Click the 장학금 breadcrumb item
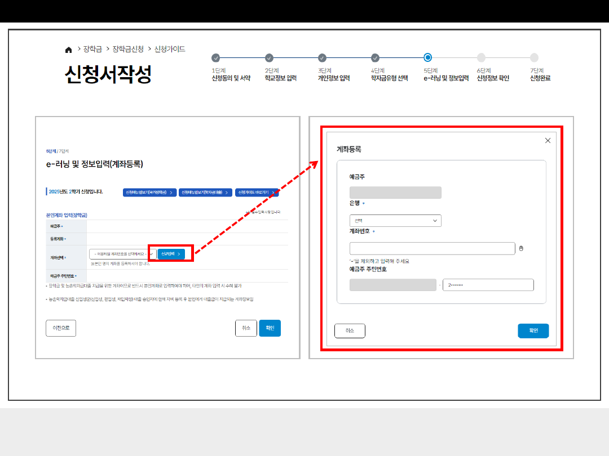Viewport: 609px width, 456px height. click(92, 49)
